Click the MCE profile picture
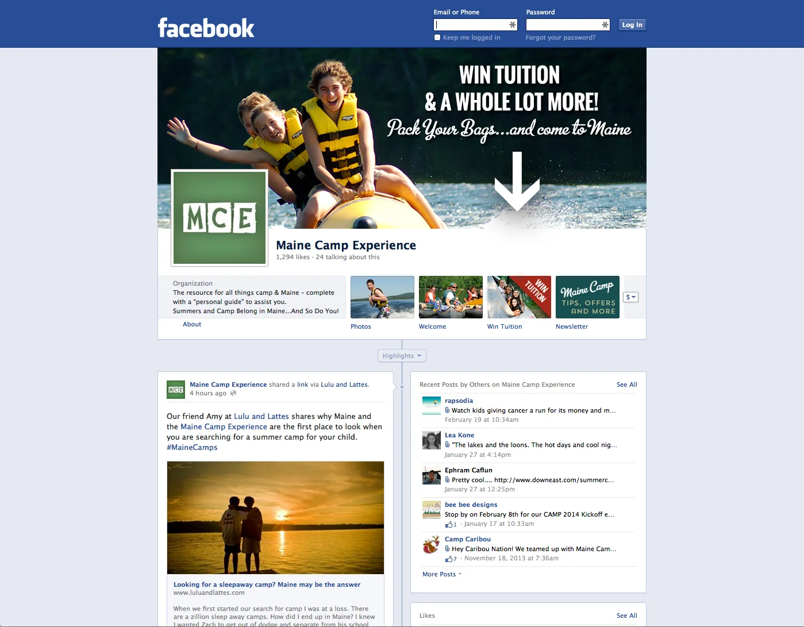The height and width of the screenshot is (627, 804). (220, 218)
